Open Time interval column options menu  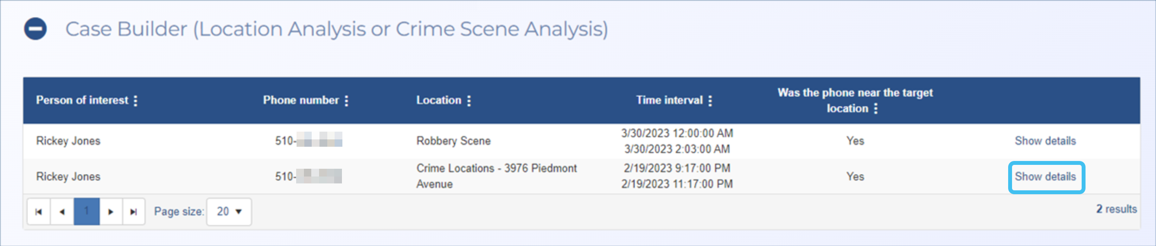[x=710, y=101]
